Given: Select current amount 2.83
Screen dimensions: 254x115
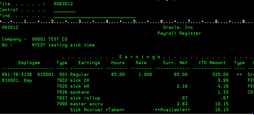Looking at the screenshot, I should pos(182,104).
